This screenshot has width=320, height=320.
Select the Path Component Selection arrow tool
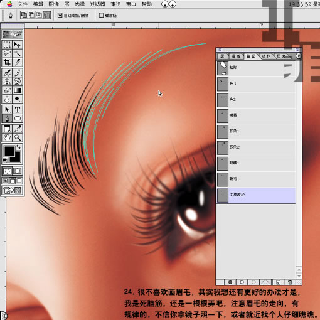tap(7, 109)
